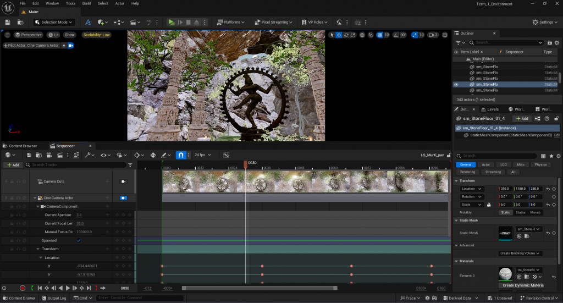The width and height of the screenshot is (563, 303).
Task: Click the Perspective viewport button
Action: (29, 35)
